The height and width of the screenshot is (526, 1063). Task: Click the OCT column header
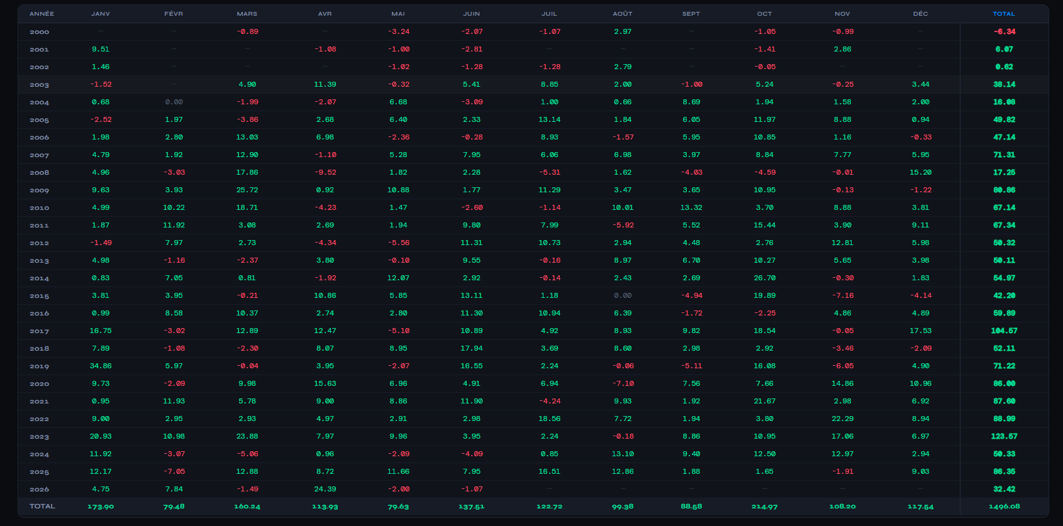765,14
